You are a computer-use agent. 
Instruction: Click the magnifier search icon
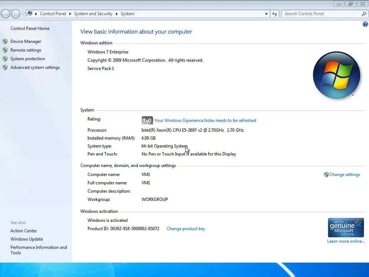pyautogui.click(x=364, y=14)
